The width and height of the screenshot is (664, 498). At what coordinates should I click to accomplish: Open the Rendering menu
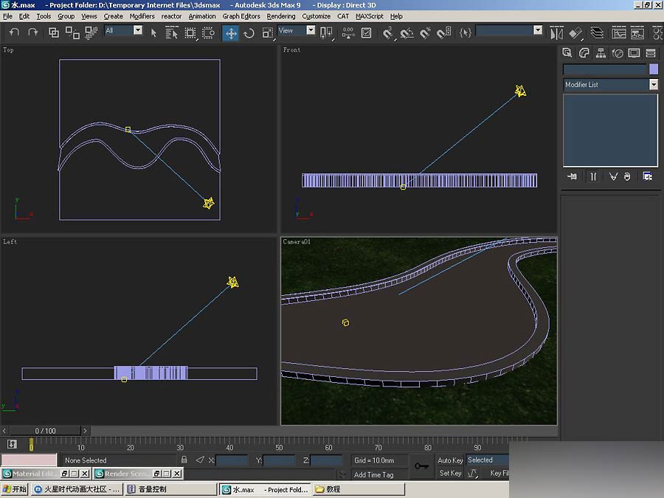(280, 16)
